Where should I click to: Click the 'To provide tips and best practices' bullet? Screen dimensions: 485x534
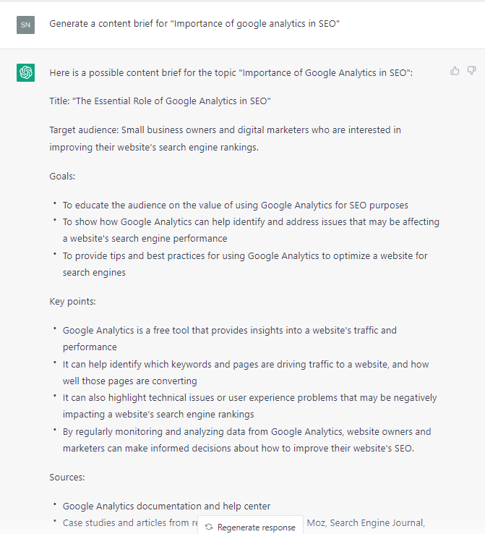coord(244,264)
